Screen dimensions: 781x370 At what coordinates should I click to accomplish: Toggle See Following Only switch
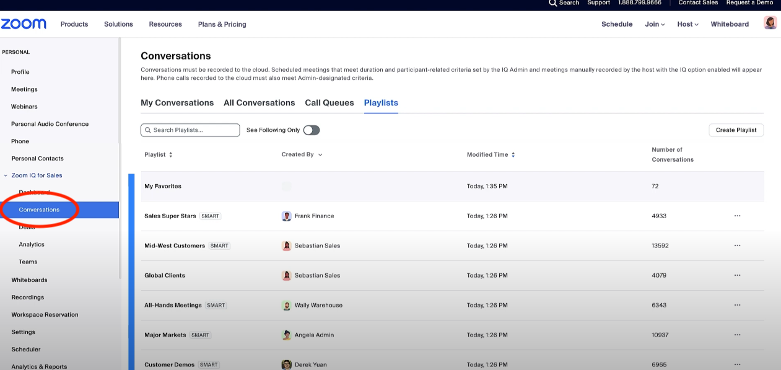(312, 130)
